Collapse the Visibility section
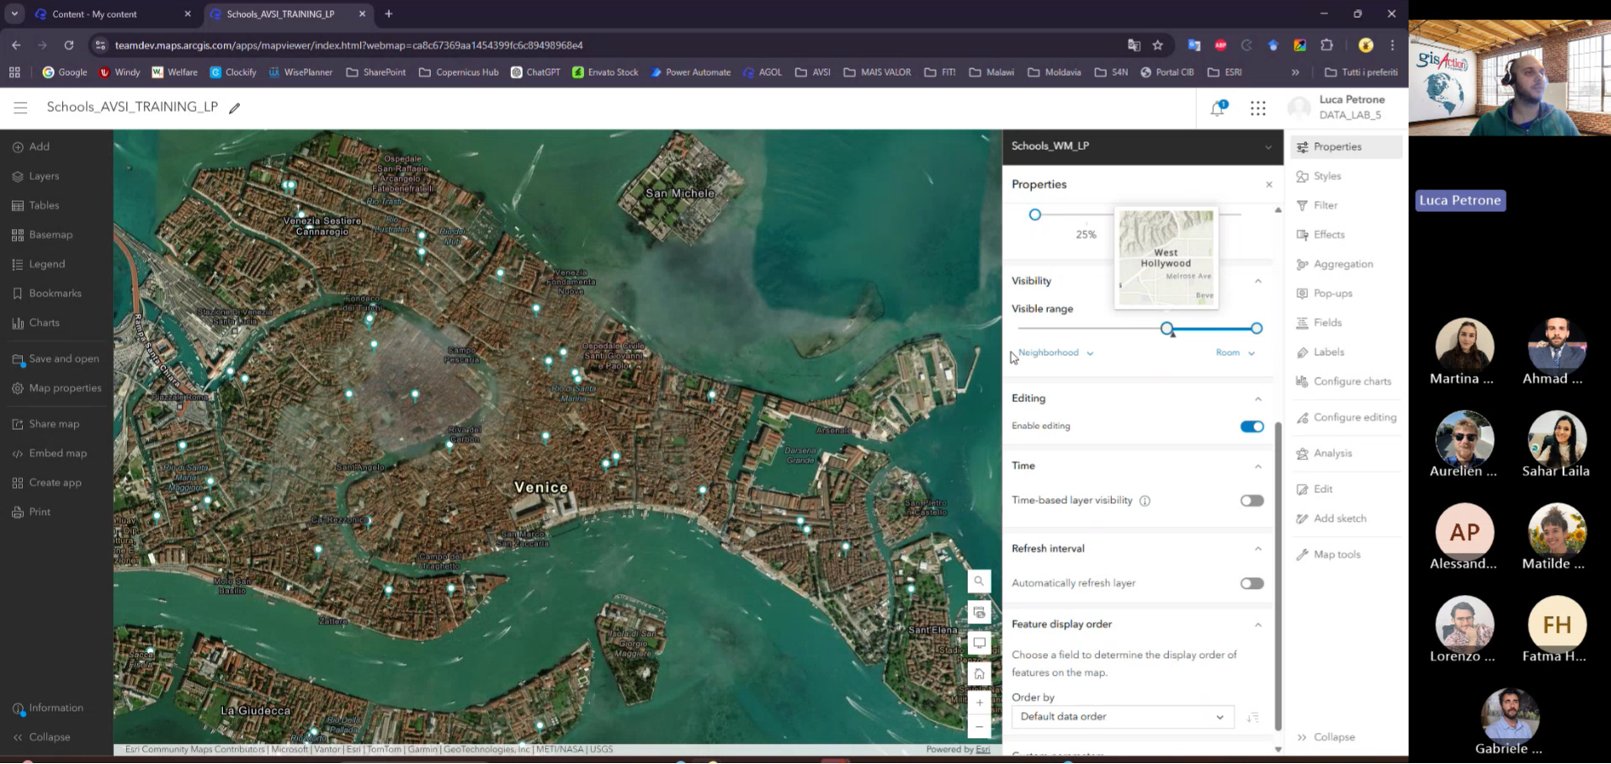The height and width of the screenshot is (764, 1611). 1257,281
